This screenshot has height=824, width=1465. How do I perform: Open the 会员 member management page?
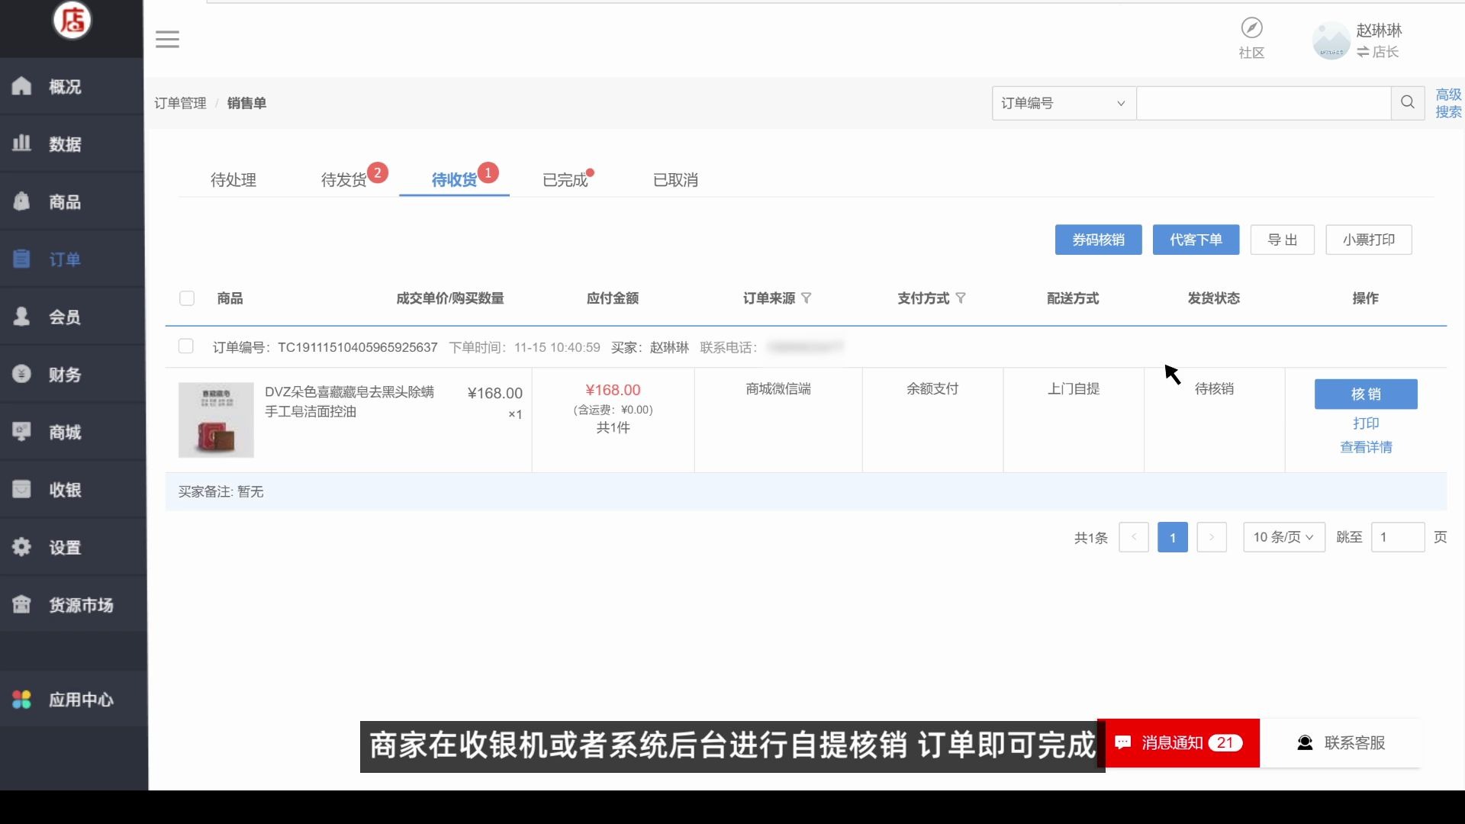[x=65, y=317]
